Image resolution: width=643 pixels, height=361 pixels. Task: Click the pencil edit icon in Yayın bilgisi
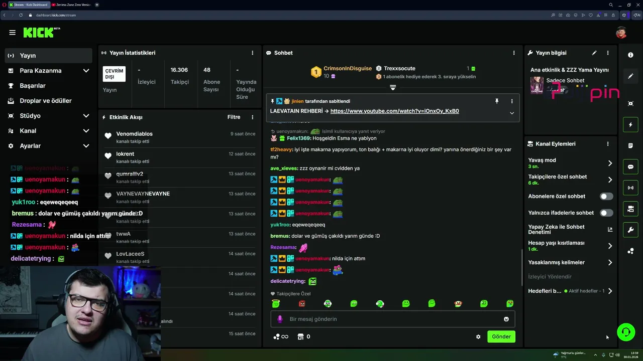tap(594, 53)
